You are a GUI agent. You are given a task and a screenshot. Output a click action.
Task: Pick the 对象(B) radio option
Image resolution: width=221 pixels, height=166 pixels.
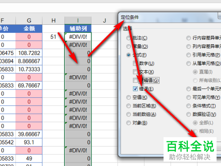(129, 123)
